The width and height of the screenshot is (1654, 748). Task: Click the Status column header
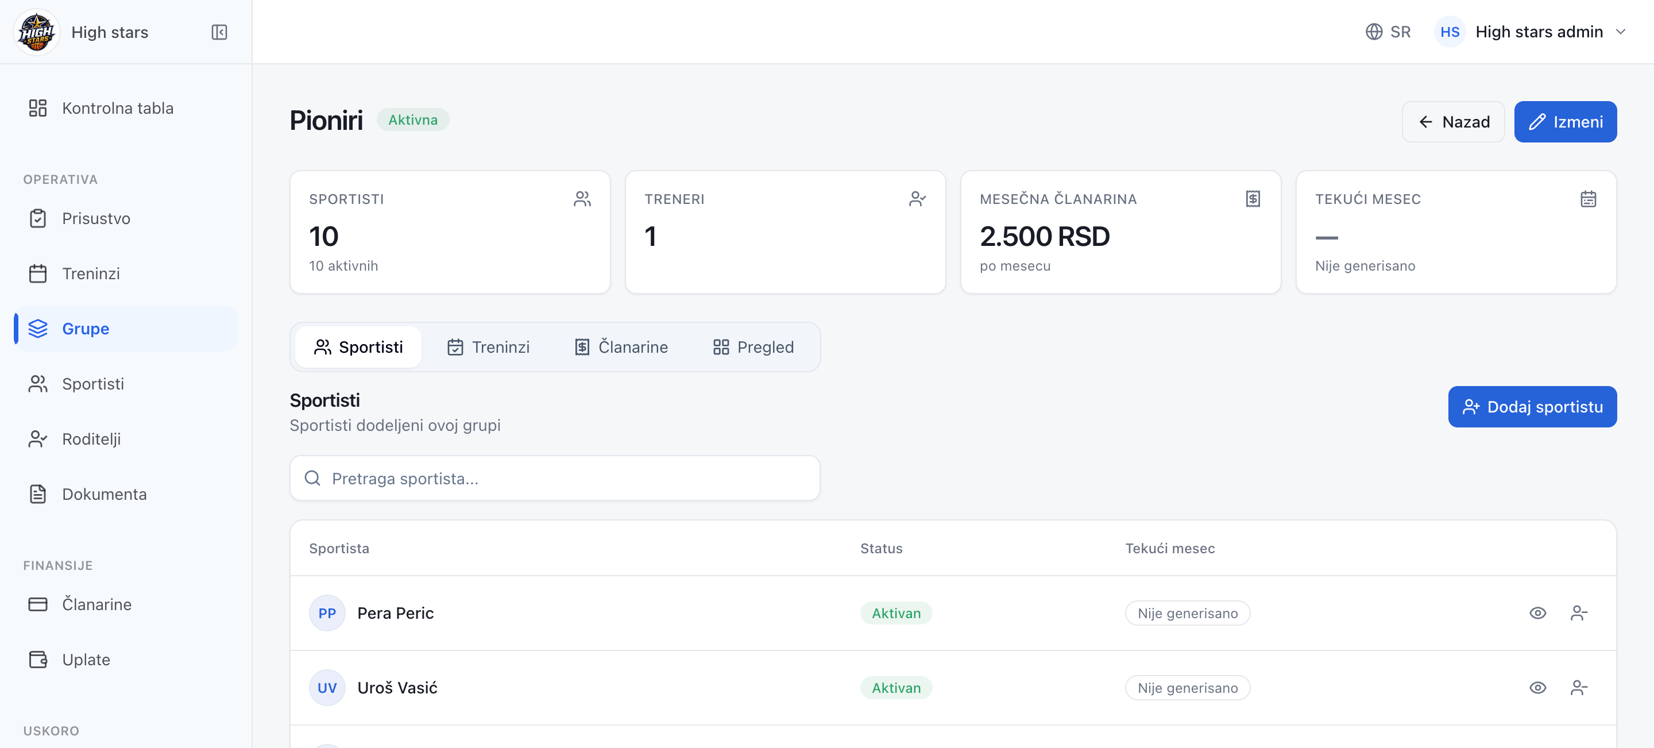881,548
